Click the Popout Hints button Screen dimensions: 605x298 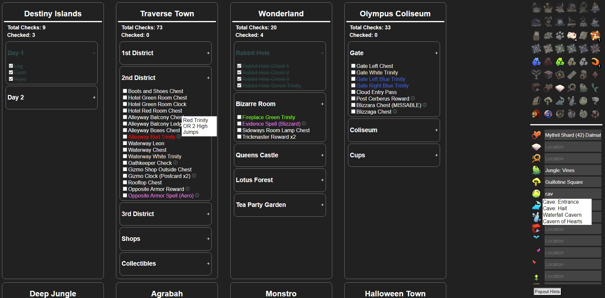(x=547, y=291)
